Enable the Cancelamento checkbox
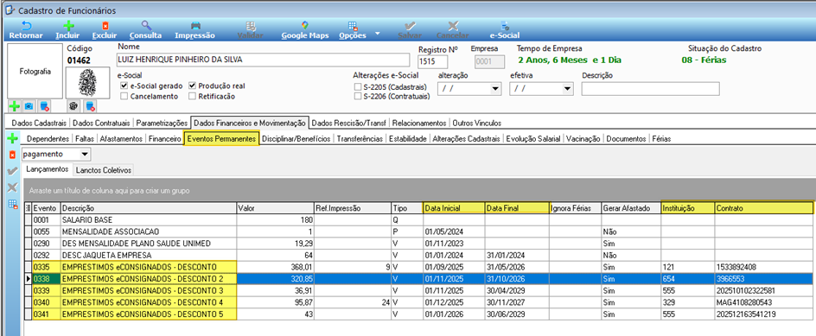This screenshot has height=336, width=816. click(124, 96)
